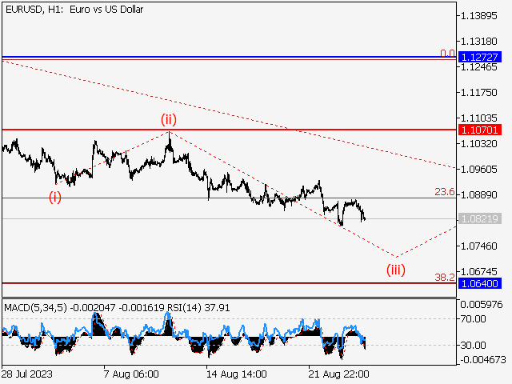Click price axis value 1.11750
This screenshot has height=384, width=512.
click(x=478, y=93)
